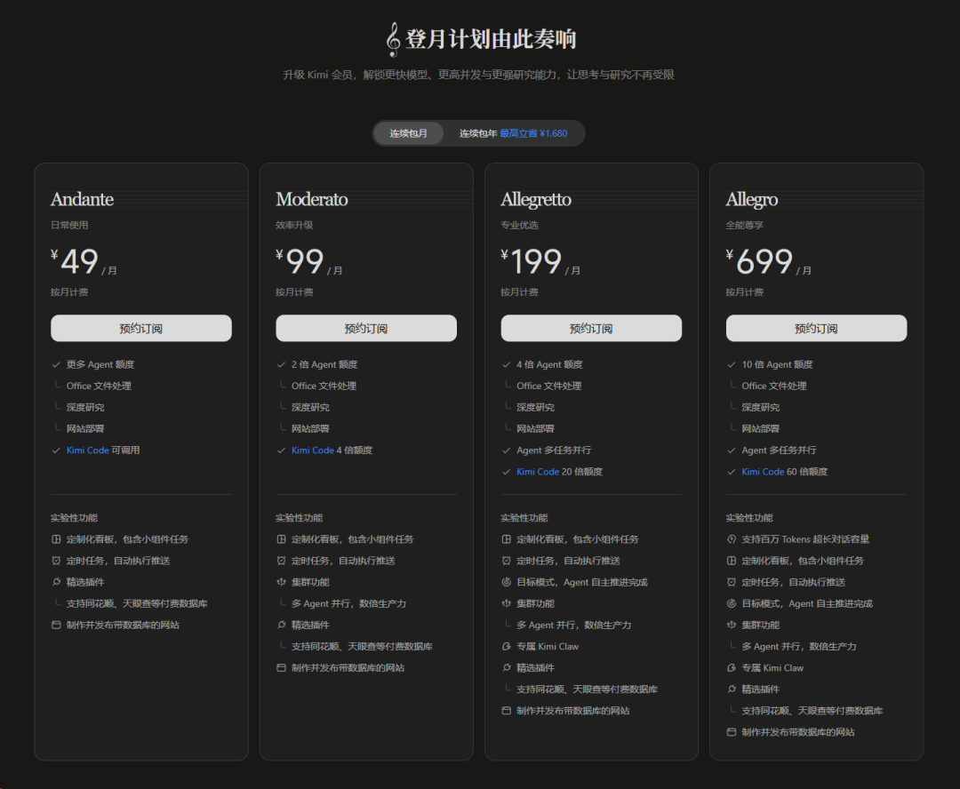Viewport: 960px width, 789px height.
Task: Click database site icon beside 制作并发布 in Moderato
Action: (281, 668)
